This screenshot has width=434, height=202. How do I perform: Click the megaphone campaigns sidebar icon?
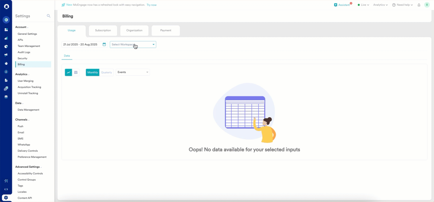click(6, 55)
